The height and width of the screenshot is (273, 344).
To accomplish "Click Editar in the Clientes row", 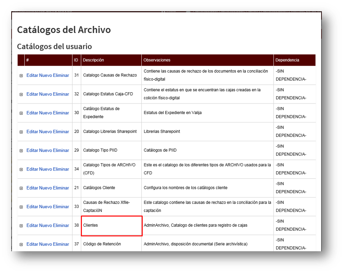I will pos(32,225).
